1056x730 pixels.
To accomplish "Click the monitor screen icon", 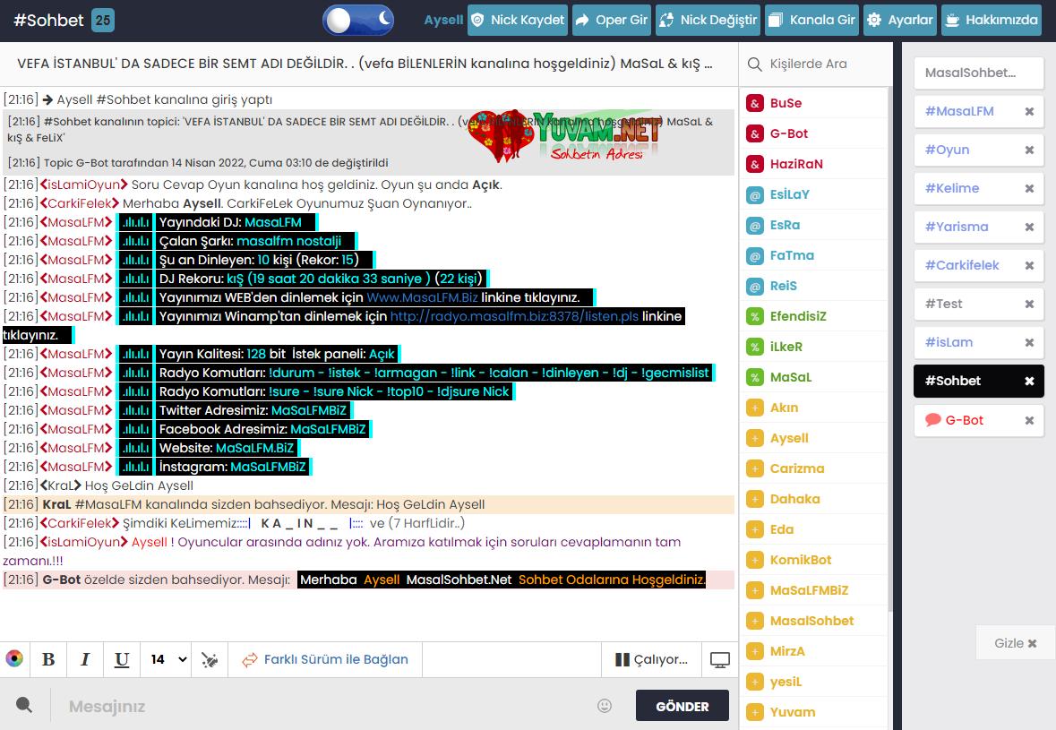I will click(720, 660).
